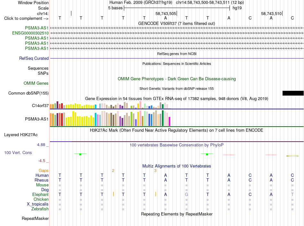This screenshot has width=304, height=226.
Task: Click the ENSG00000302510 intron arrow line
Action: point(177,33)
